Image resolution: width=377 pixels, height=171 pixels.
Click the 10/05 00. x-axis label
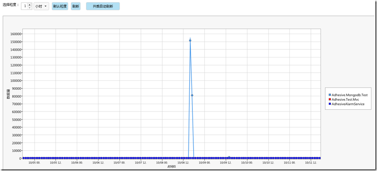coord(35,163)
